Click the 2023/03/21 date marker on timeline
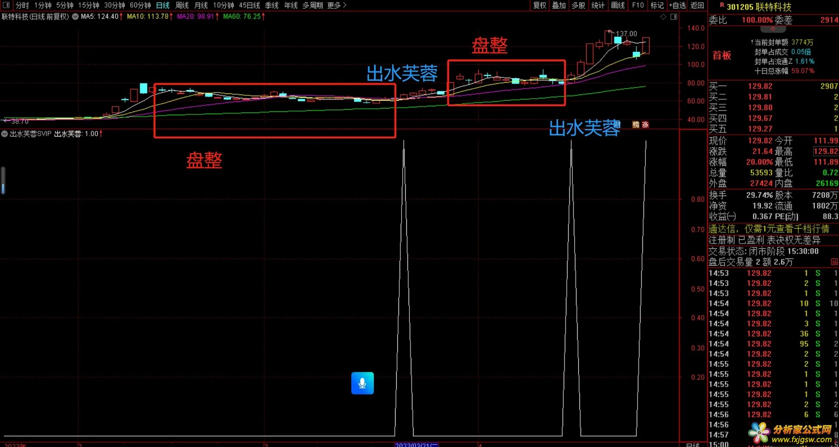The width and height of the screenshot is (839, 447). tap(416, 444)
